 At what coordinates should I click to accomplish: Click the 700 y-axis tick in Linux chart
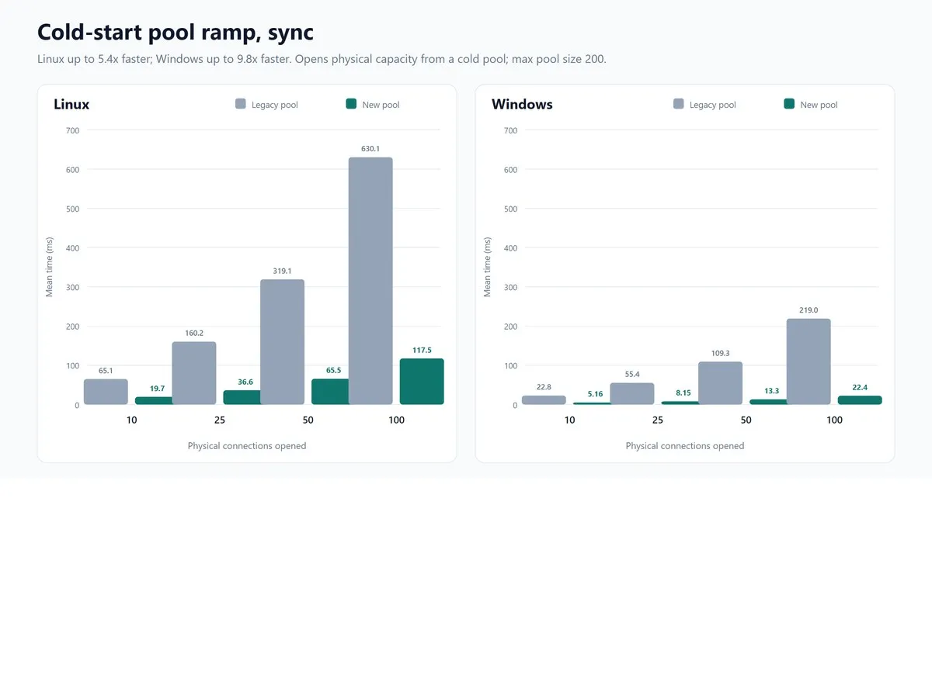pos(72,130)
